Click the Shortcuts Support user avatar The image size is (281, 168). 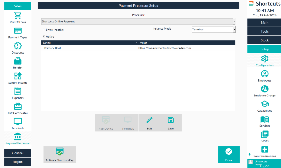tap(251, 162)
